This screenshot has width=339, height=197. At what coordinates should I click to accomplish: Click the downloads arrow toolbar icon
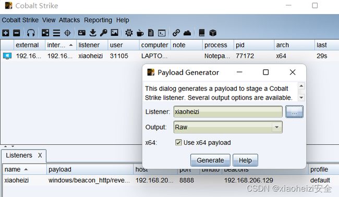click(93, 33)
